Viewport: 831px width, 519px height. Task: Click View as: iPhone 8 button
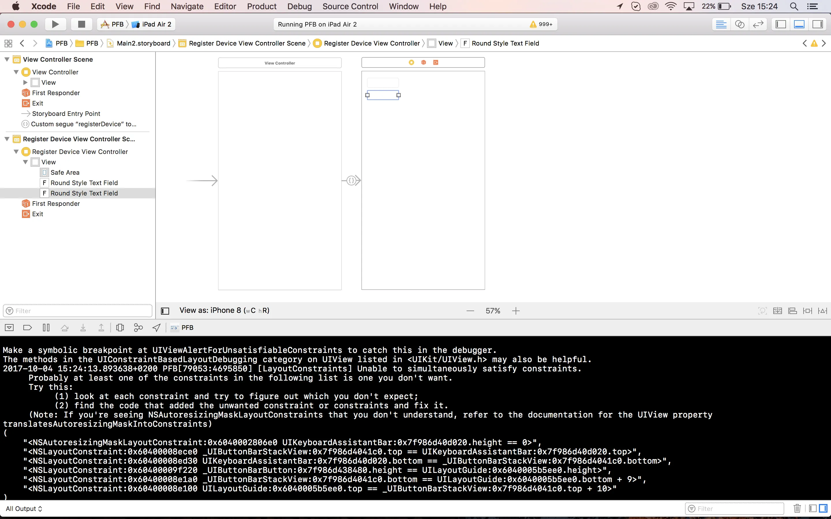224,310
